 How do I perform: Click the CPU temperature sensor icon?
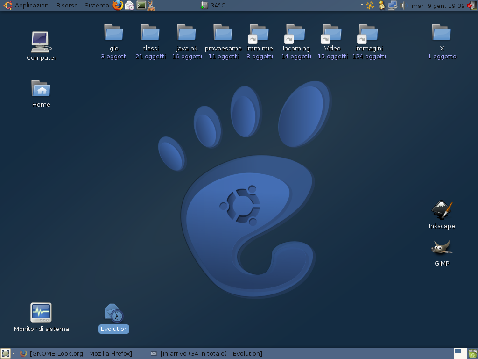(204, 6)
